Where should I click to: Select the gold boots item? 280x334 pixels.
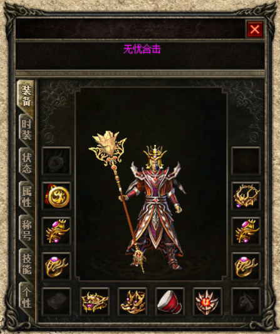(132, 301)
